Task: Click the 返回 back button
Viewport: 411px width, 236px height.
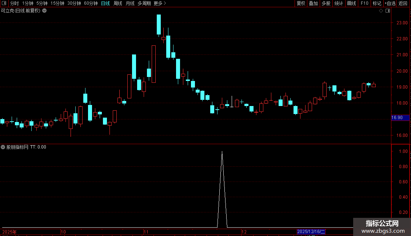Action: (x=403, y=3)
